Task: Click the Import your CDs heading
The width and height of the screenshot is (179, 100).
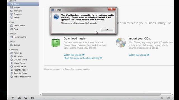Action: point(140,39)
